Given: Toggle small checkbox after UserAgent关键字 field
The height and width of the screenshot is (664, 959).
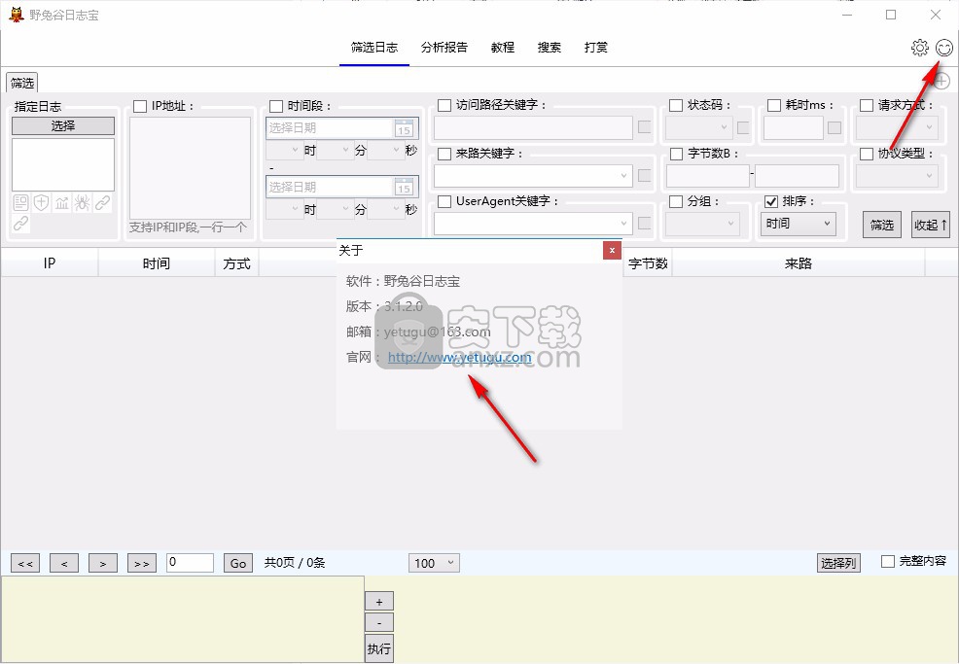Looking at the screenshot, I should 644,224.
